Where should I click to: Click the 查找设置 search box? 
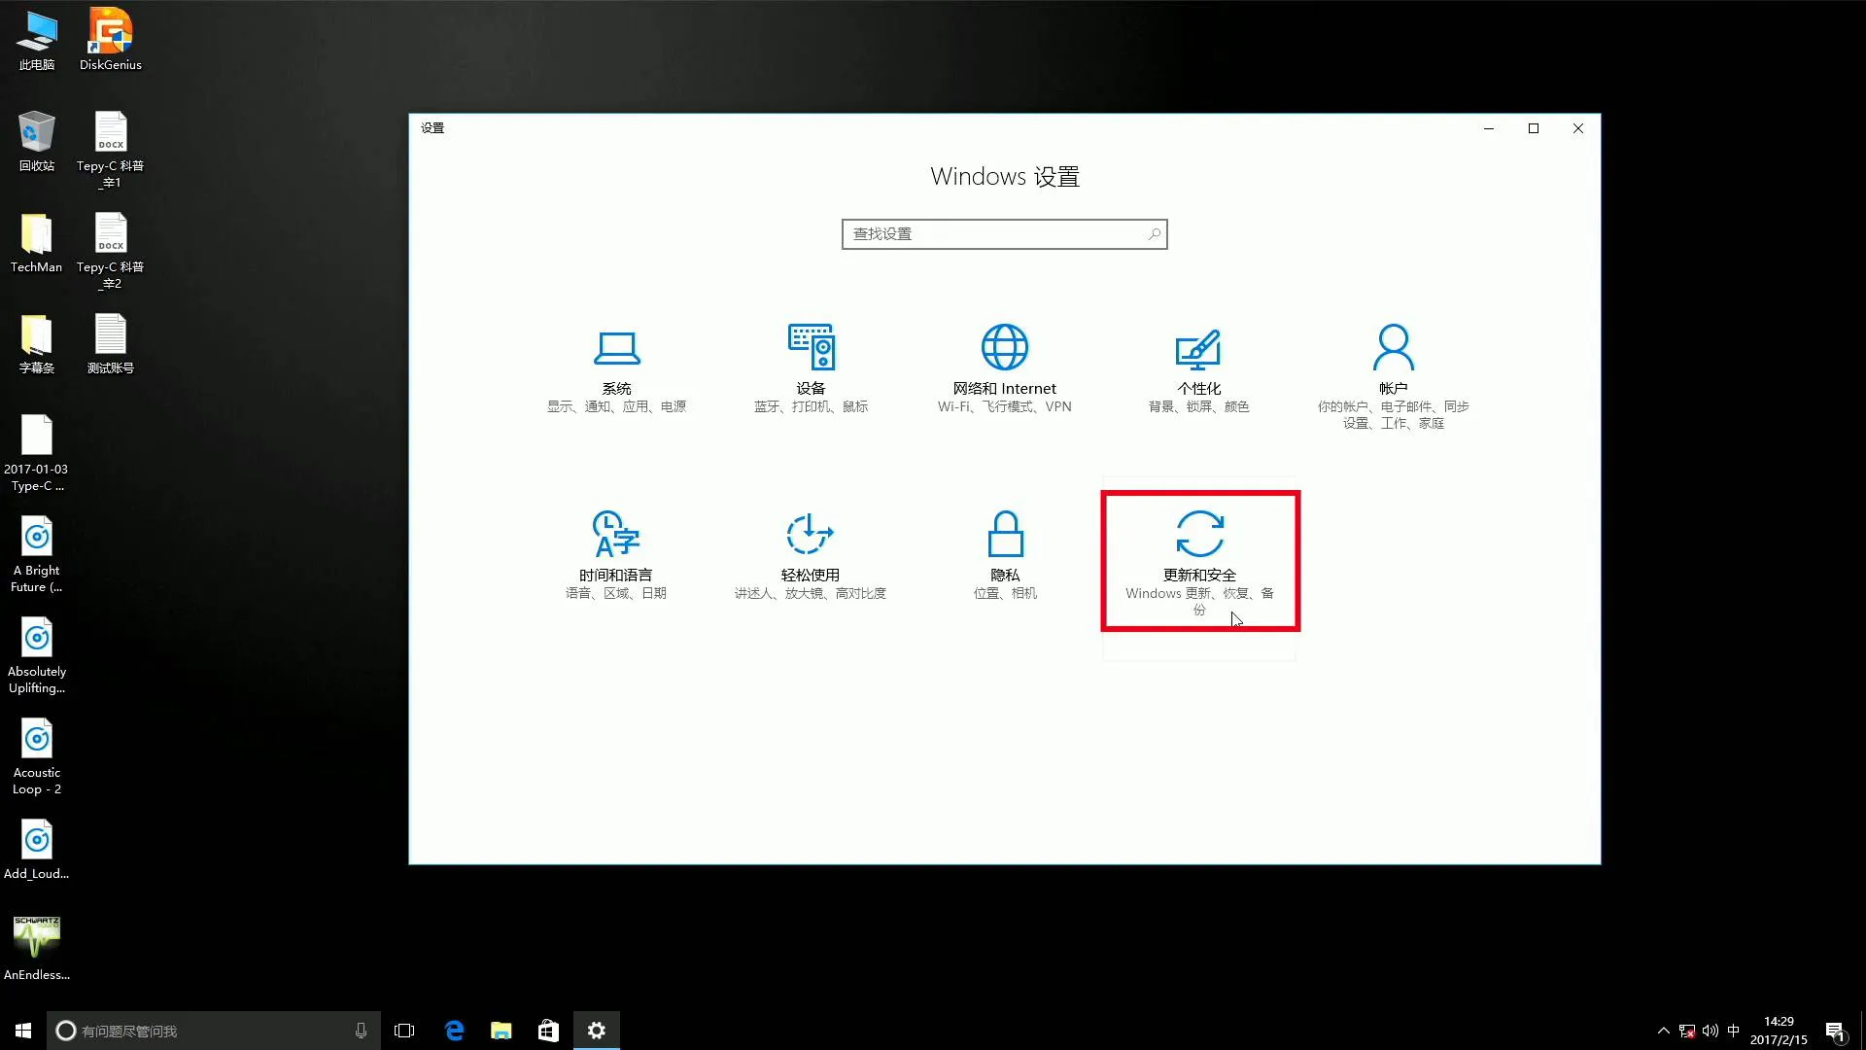pos(991,234)
